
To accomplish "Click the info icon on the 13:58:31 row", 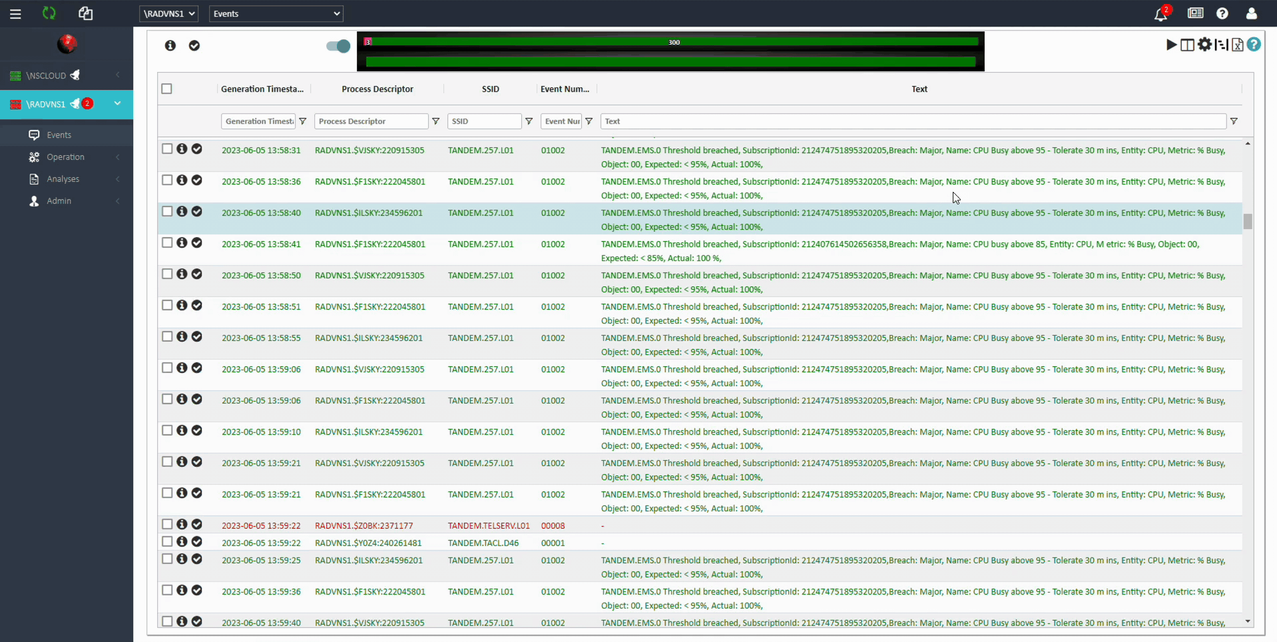I will pos(182,149).
